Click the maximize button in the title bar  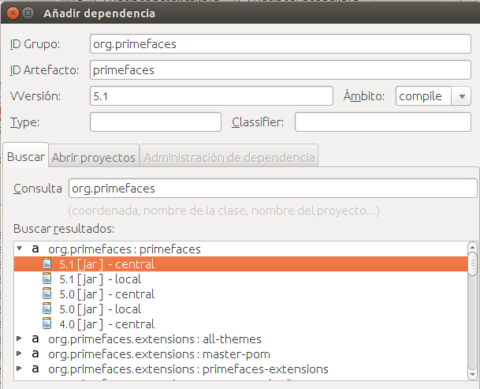click(x=28, y=13)
